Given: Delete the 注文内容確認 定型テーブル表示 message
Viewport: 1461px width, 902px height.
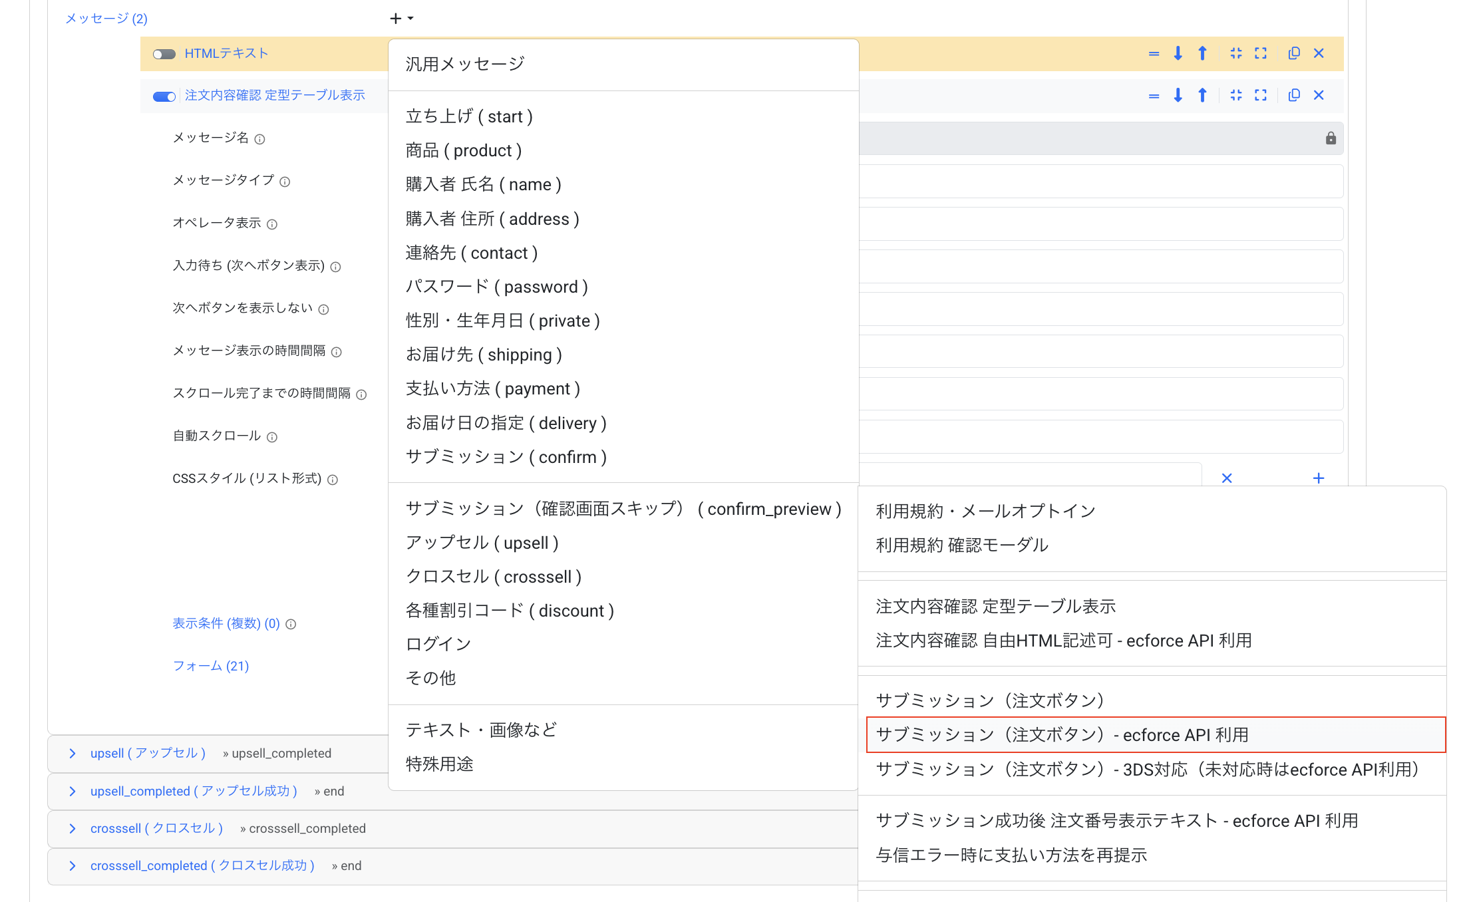Looking at the screenshot, I should click(x=1319, y=95).
